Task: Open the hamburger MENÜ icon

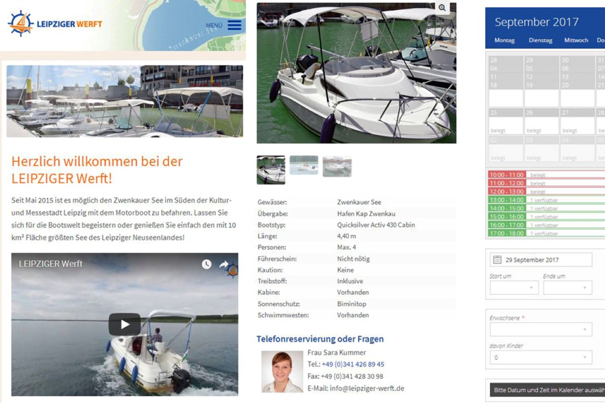Action: [234, 25]
